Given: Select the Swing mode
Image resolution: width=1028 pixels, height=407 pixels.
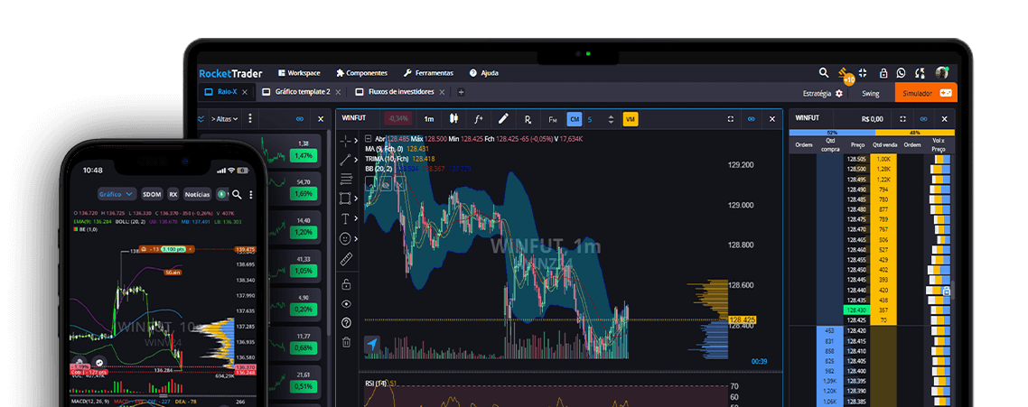Looking at the screenshot, I should (x=871, y=94).
